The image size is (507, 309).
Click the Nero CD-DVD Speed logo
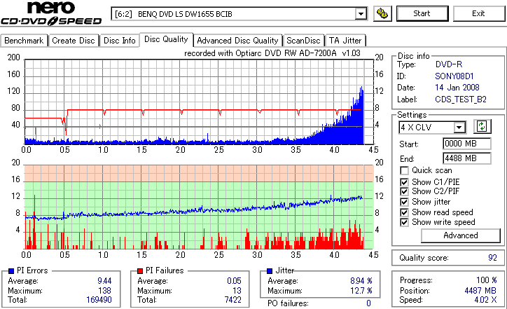[x=51, y=13]
